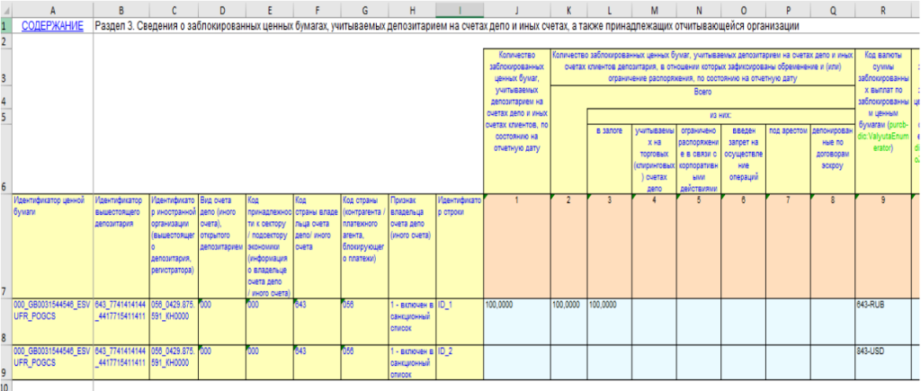Click the highlighted column I header

459,9
